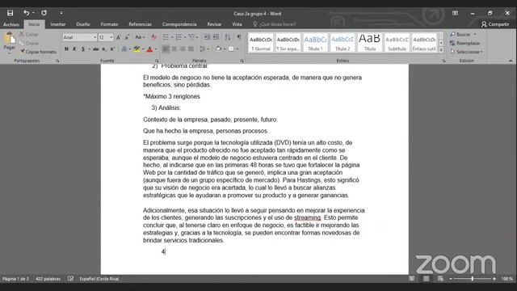517x291 pixels.
Task: Increase paragraph indent
Action: (216, 37)
